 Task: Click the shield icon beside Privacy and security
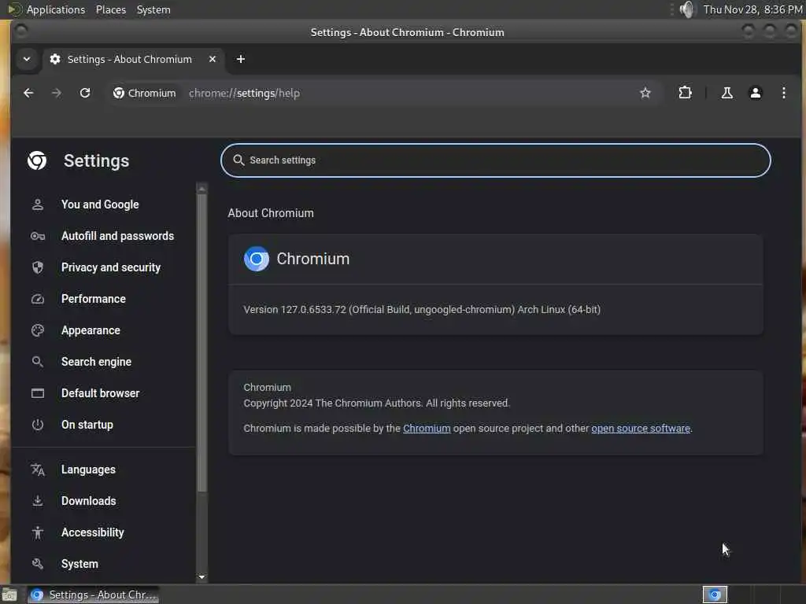38,267
